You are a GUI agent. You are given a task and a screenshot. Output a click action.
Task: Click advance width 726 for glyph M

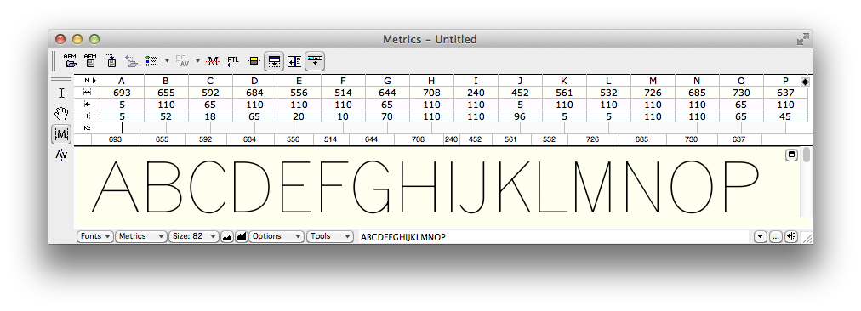(x=653, y=93)
